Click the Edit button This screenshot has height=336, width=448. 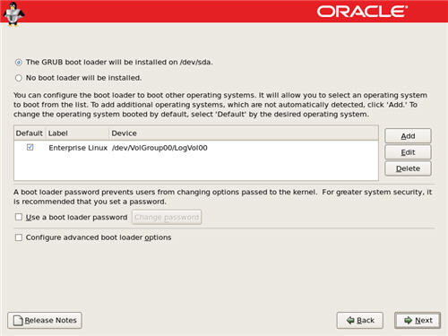click(x=408, y=152)
